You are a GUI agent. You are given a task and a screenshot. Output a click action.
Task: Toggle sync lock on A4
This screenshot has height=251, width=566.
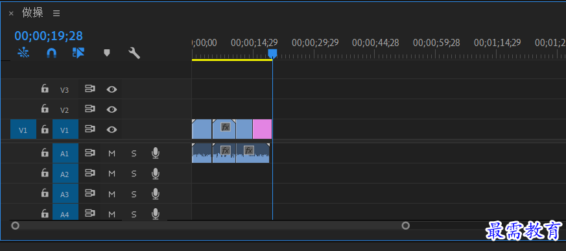pos(90,214)
